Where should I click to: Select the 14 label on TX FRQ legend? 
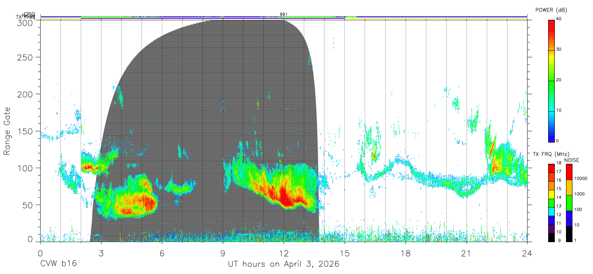coord(559,198)
